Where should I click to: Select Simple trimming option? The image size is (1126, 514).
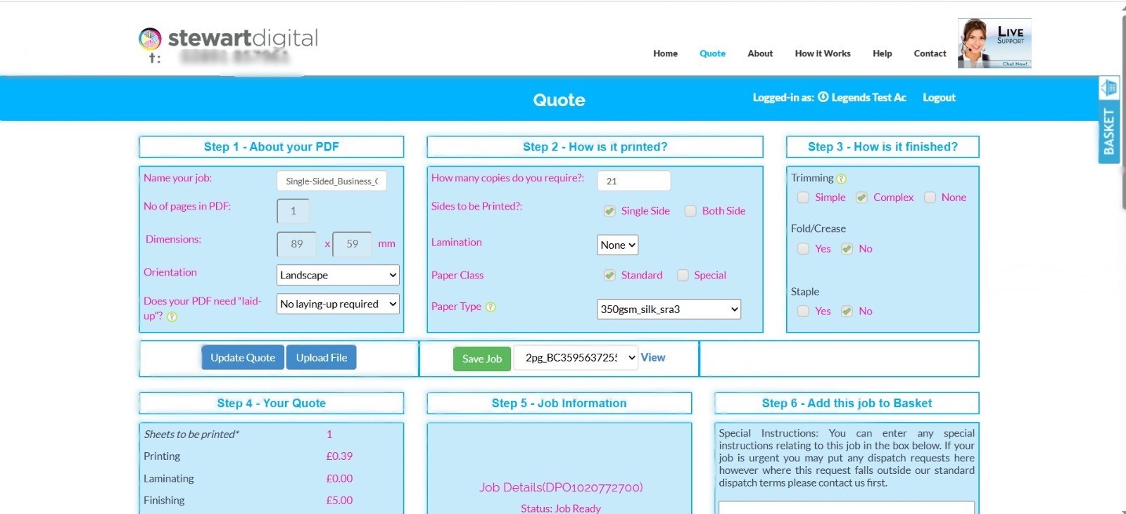click(x=803, y=198)
